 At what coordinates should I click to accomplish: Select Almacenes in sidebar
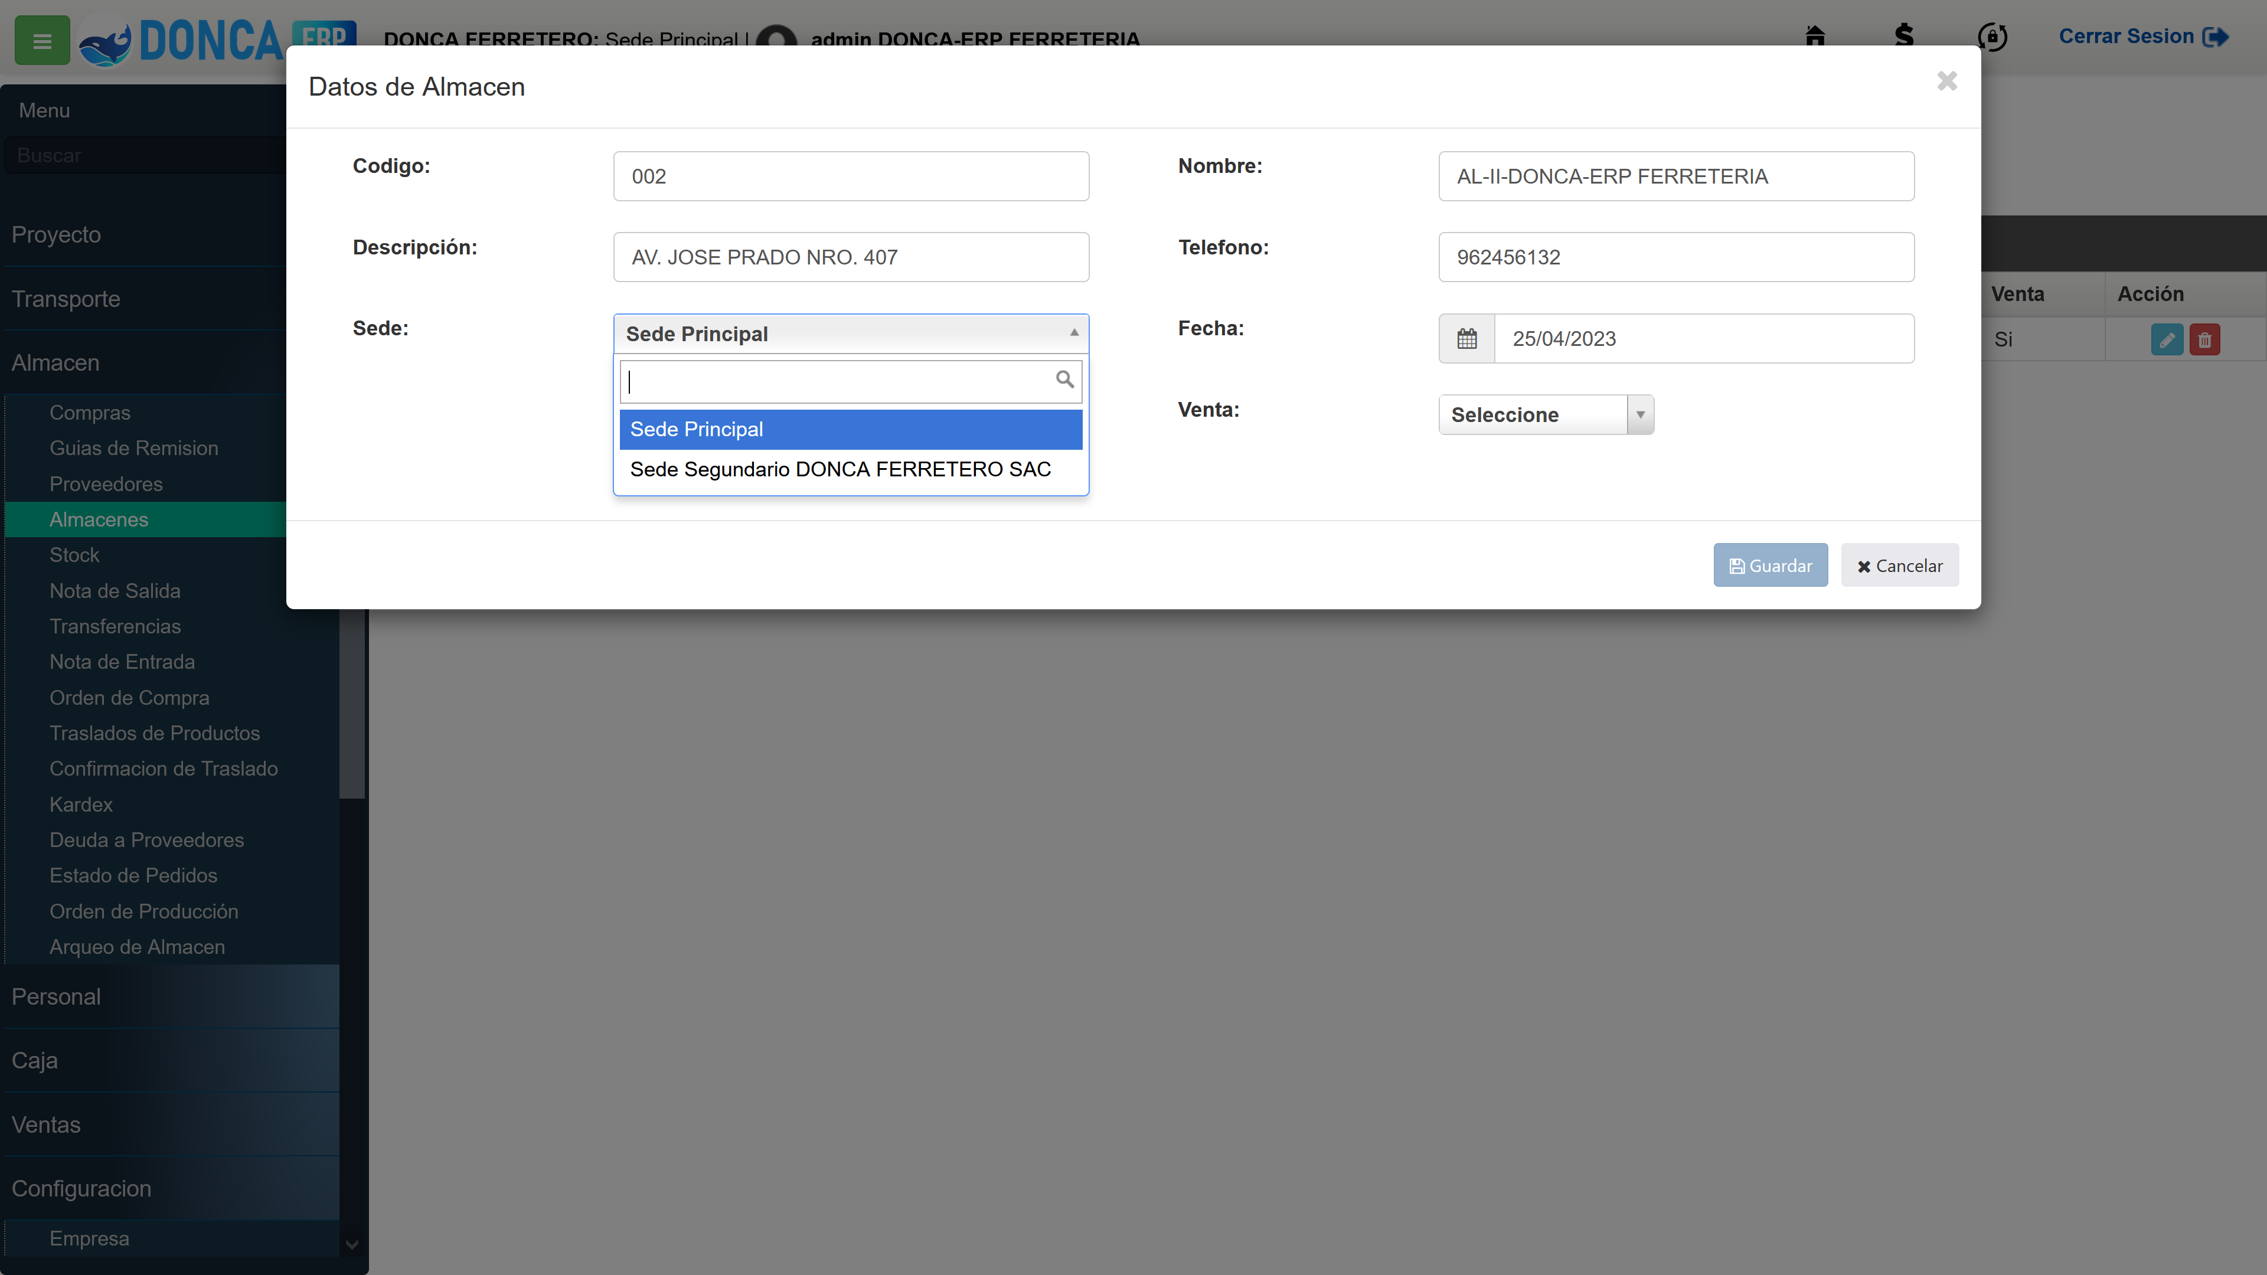pos(145,519)
